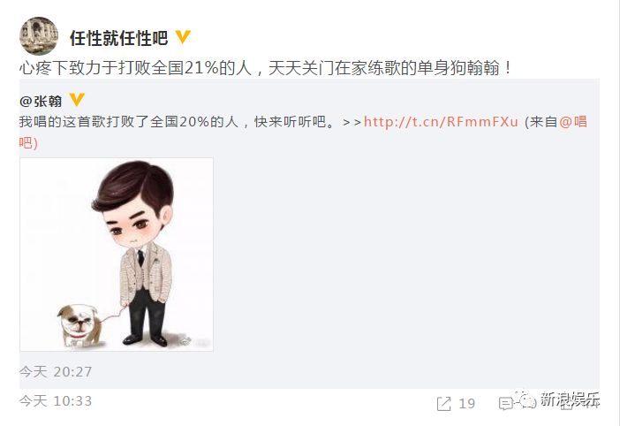Open the comment speech-bubble icon
Viewport: 620px width, 426px height.
(x=506, y=404)
